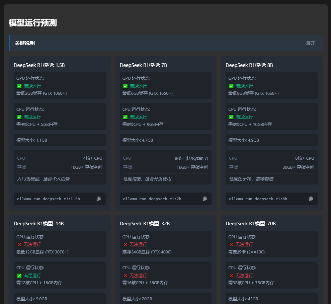Screen dimensions: 331x304
Task: Click '最低3GB显存 (GTX 1060+)' text
Action: [42, 93]
